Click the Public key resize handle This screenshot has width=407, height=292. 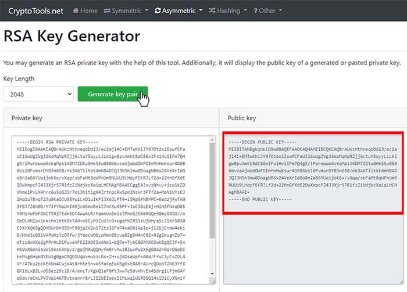[x=401, y=282]
